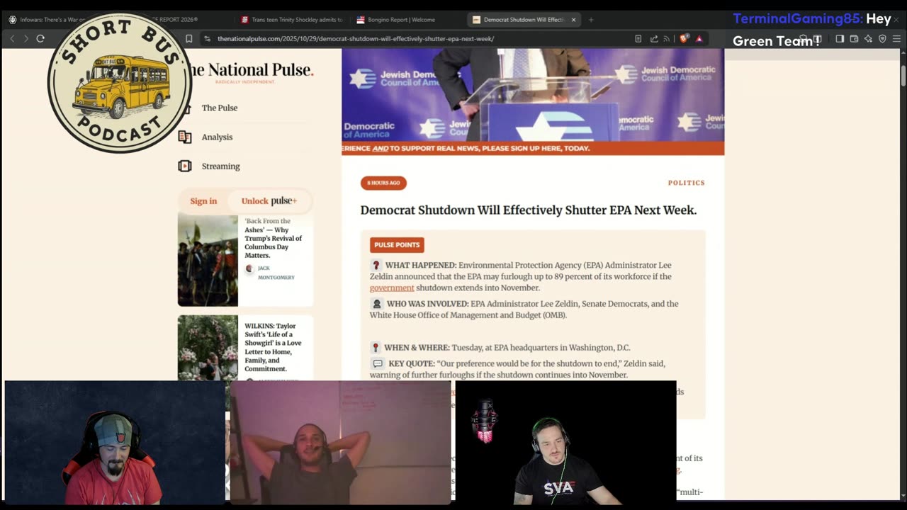Screen dimensions: 907x510
Task: Click the article headline about EPA shutdown
Action: (529, 210)
